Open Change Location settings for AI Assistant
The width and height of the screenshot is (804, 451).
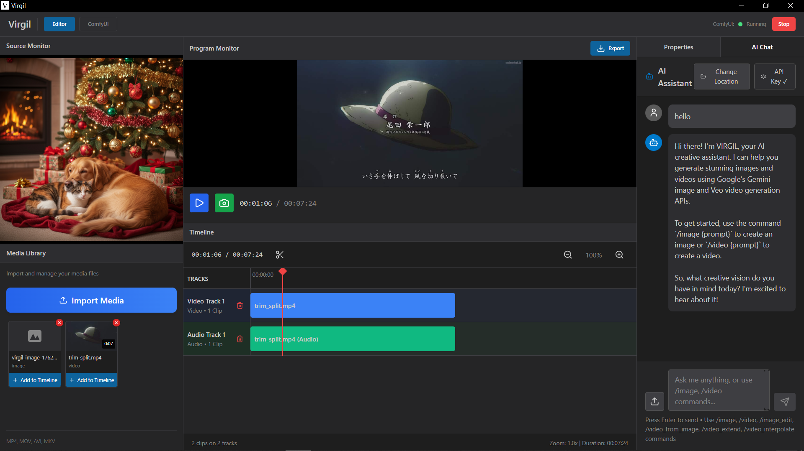pos(722,76)
